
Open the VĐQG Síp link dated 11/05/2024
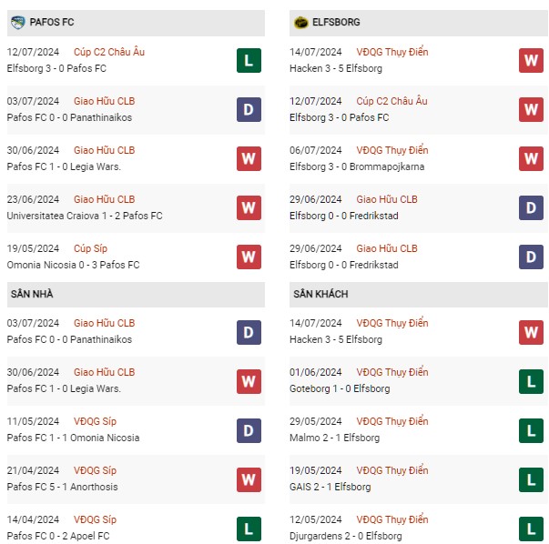(x=95, y=421)
